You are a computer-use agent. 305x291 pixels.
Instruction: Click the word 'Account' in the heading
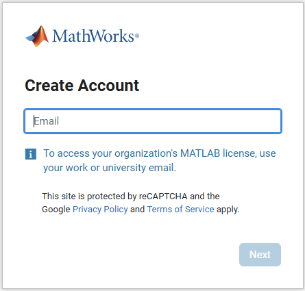click(x=108, y=86)
